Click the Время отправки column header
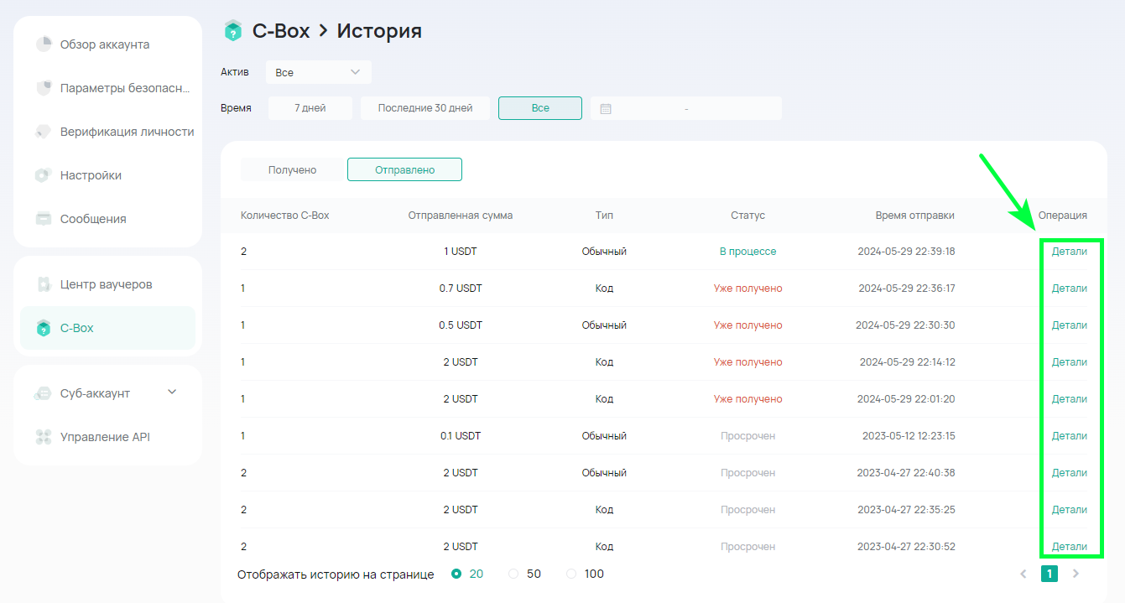Viewport: 1125px width, 603px height. pyautogui.click(x=914, y=216)
